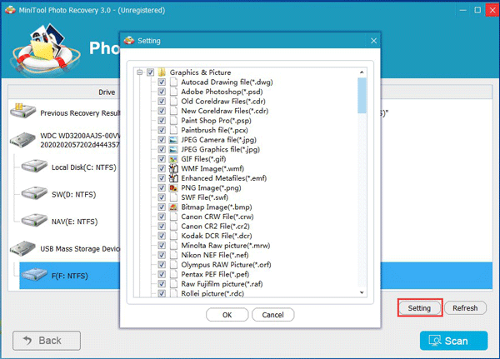This screenshot has width=500, height=359.
Task: Click the WMF Image file icon
Action: click(173, 168)
